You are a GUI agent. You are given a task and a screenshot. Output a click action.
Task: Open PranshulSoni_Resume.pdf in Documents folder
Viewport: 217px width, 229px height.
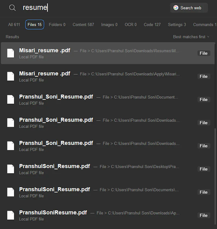pyautogui.click(x=108, y=192)
